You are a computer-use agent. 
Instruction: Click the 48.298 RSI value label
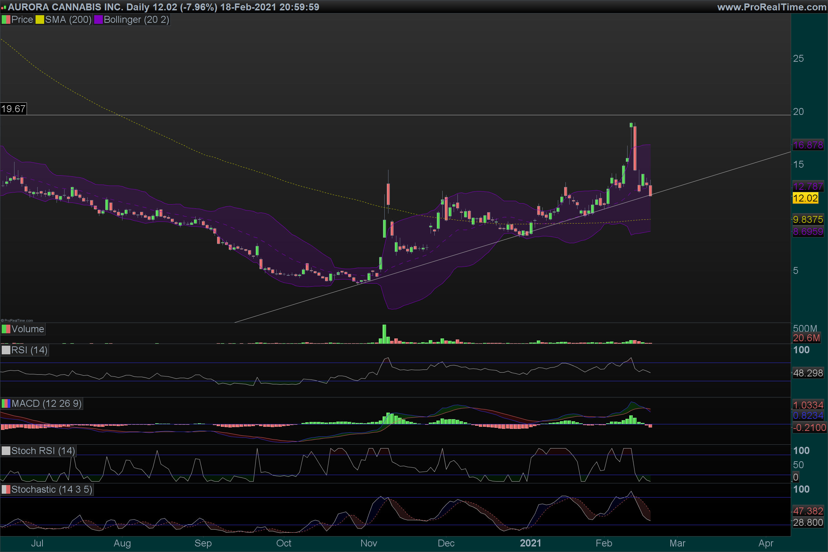808,373
